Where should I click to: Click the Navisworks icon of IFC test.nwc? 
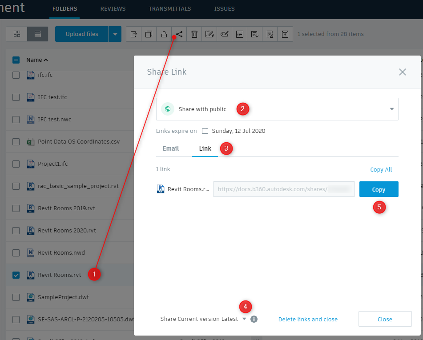(x=31, y=119)
